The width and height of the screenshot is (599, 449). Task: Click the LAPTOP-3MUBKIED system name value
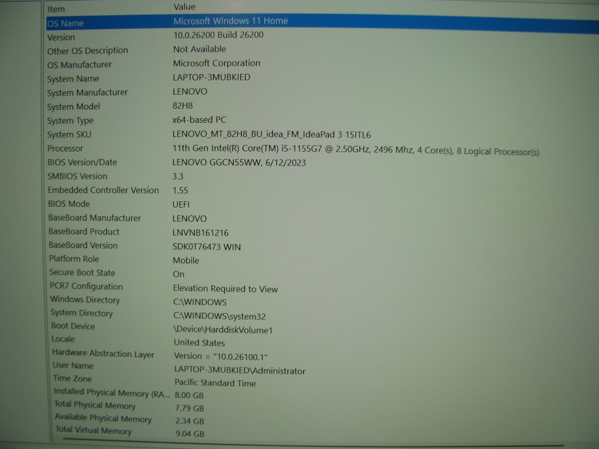(x=212, y=77)
